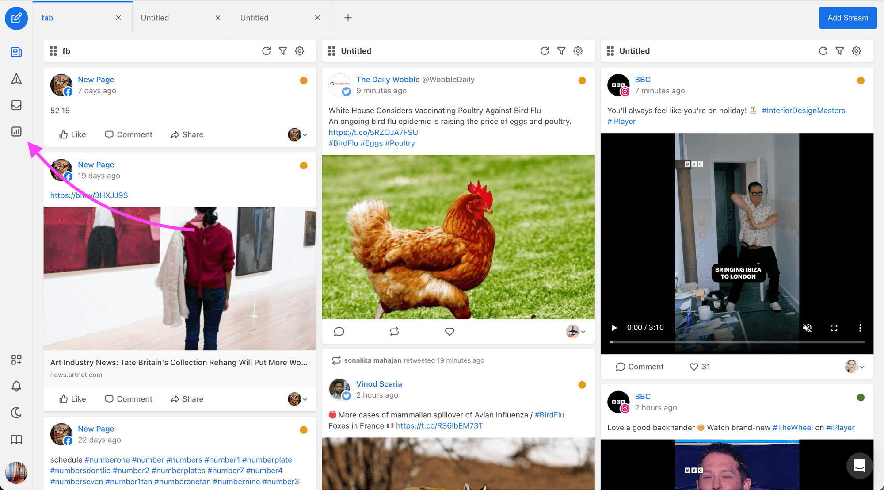This screenshot has width=884, height=490.
Task: Toggle status dot on 19 days ago post
Action: pos(304,165)
